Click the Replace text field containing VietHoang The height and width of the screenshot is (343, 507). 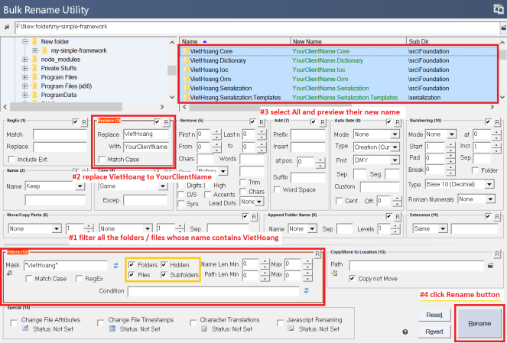[145, 134]
